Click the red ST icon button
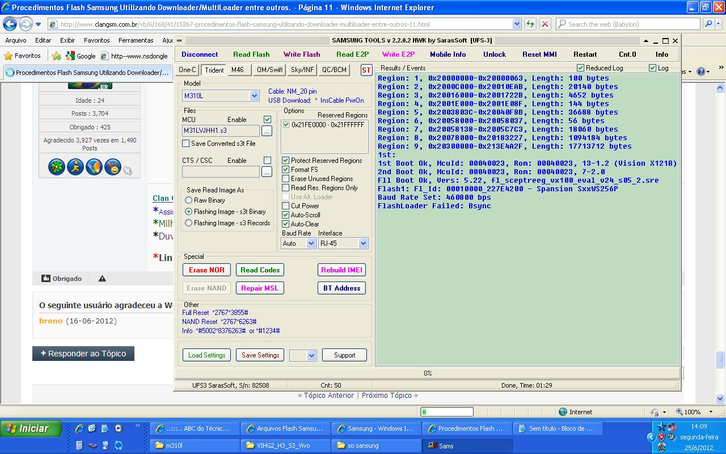The width and height of the screenshot is (726, 454). pos(366,70)
